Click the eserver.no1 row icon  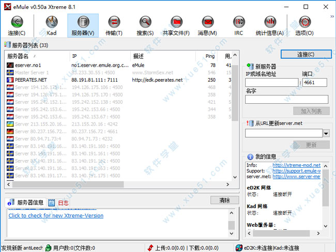10,65
